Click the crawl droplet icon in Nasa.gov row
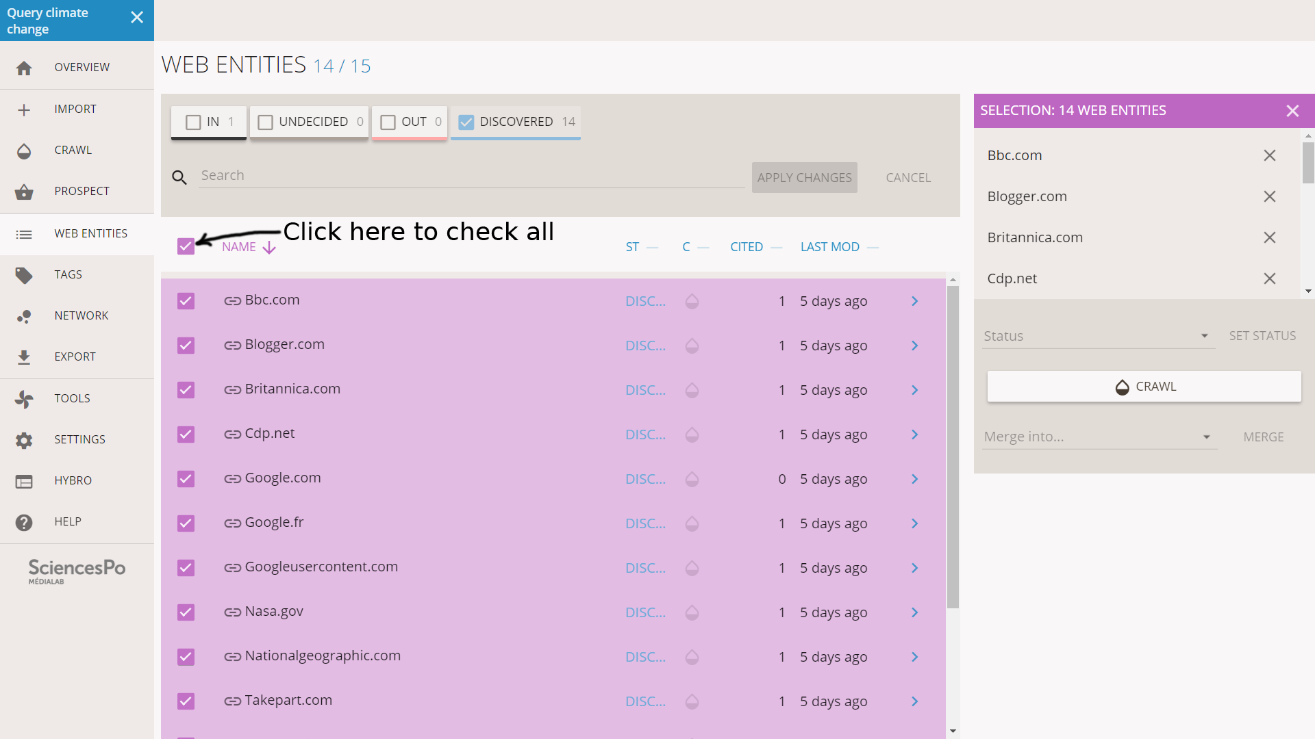The height and width of the screenshot is (739, 1315). [x=692, y=612]
